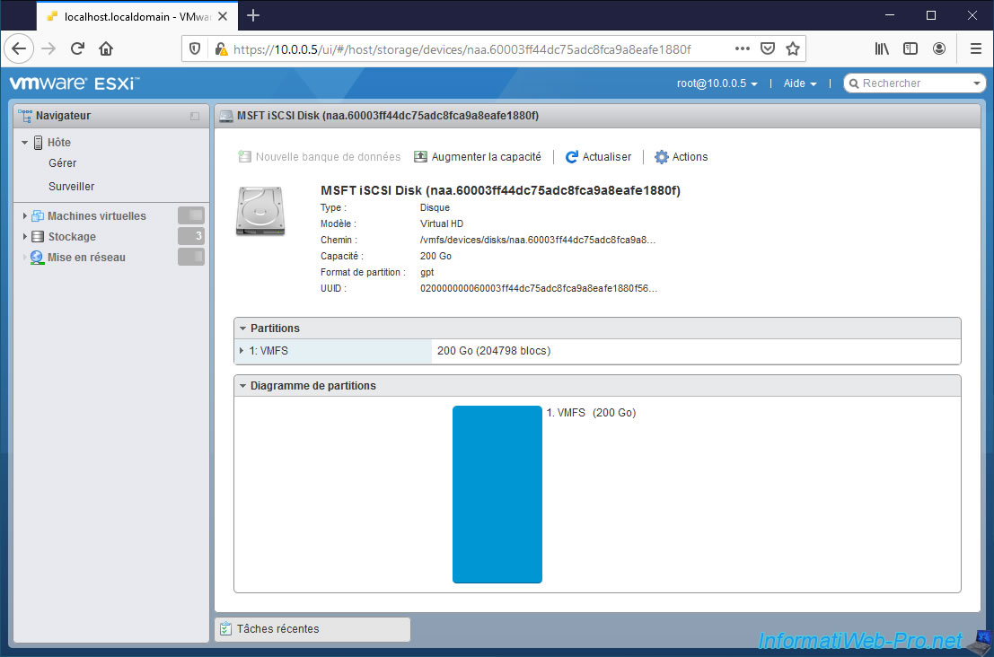994x657 pixels.
Task: Click the MSFT iSCSI Disk panel title
Action: 388,115
